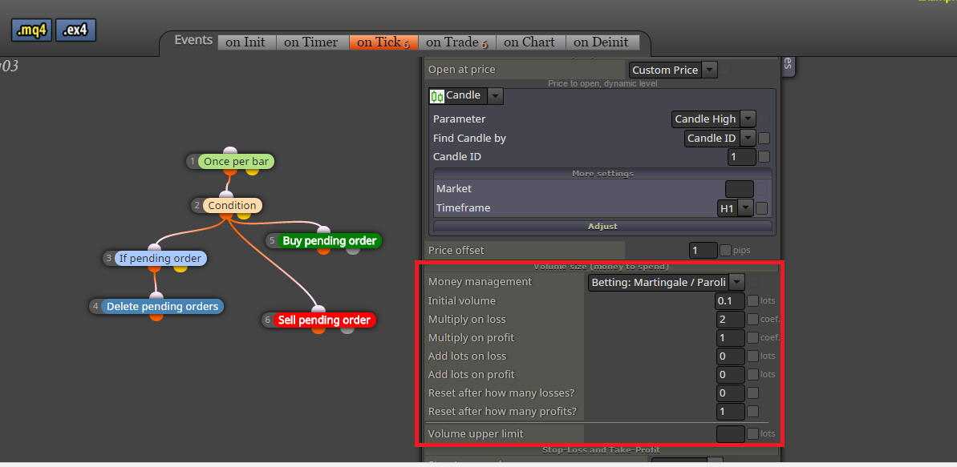957x467 pixels.
Task: Toggle the Add lots on loss checkbox
Action: pos(753,356)
